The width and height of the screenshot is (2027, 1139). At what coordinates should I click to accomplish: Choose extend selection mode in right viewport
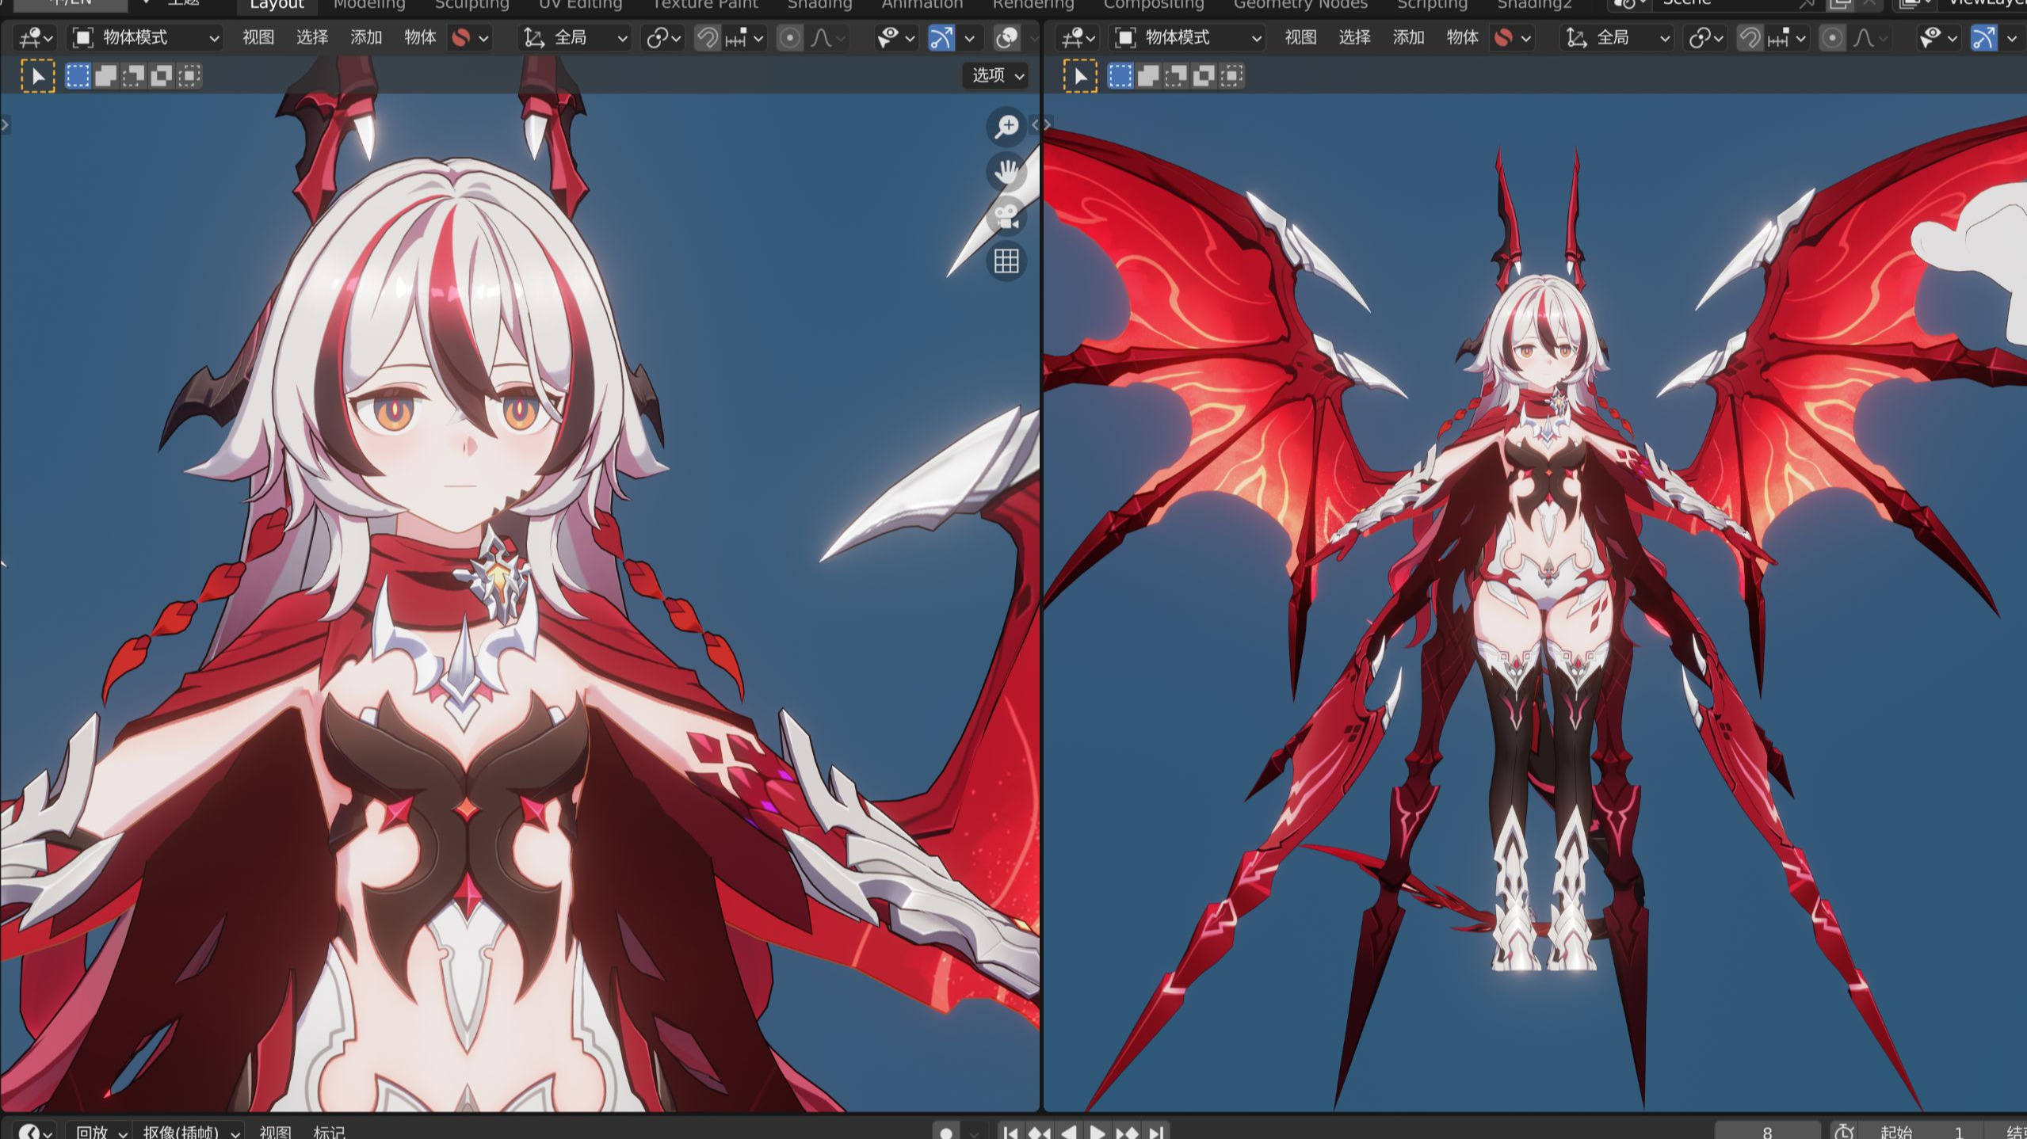[x=1148, y=76]
